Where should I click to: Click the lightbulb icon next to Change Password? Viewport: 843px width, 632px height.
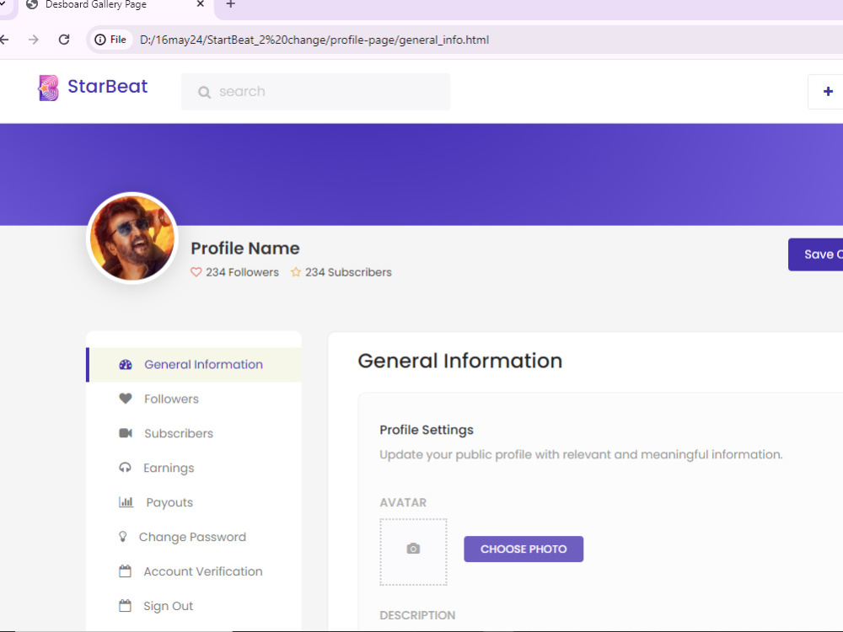[123, 536]
